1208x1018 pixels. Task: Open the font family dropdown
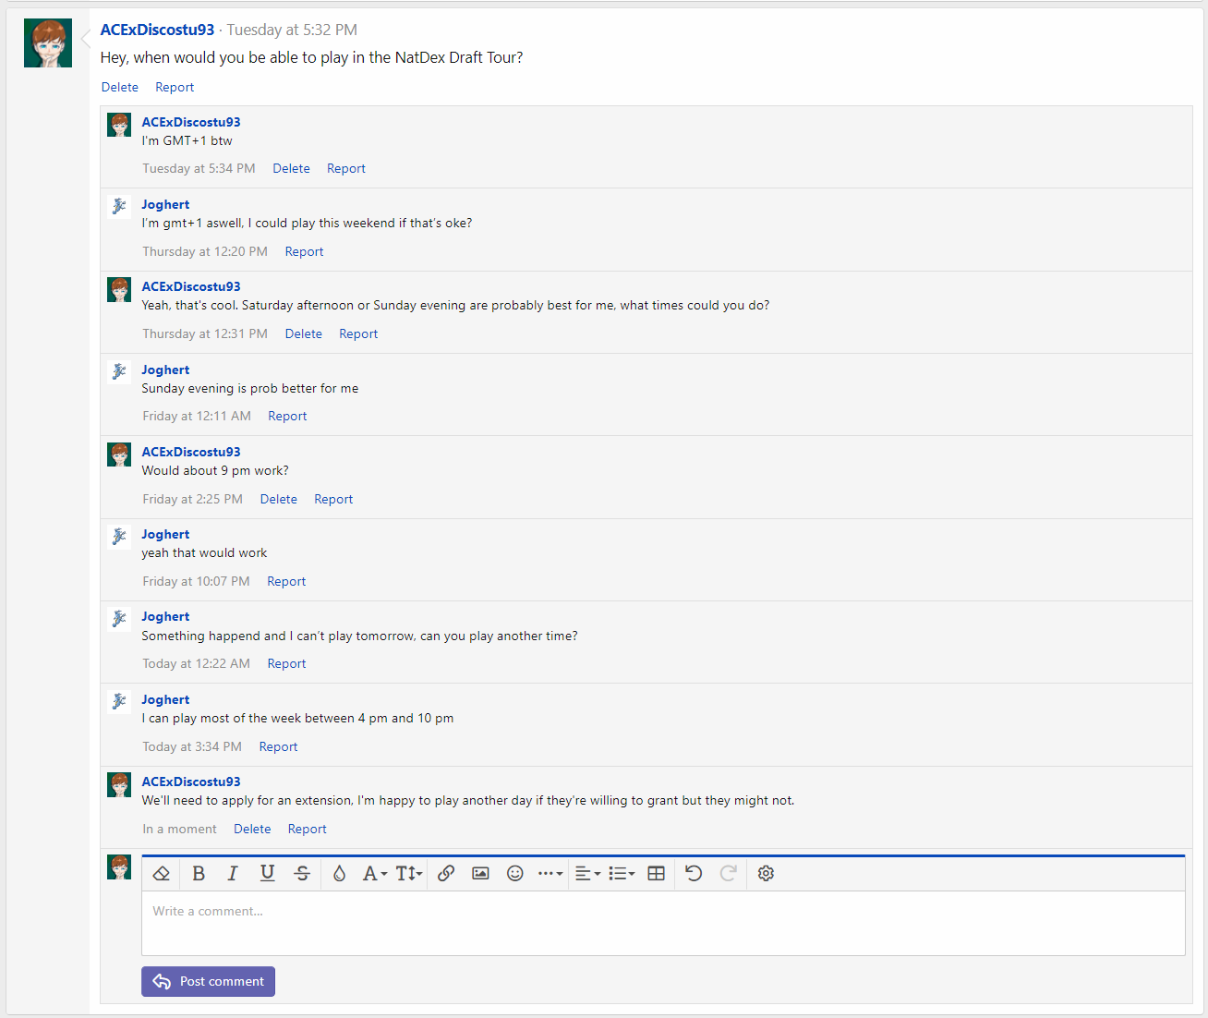[x=374, y=874]
